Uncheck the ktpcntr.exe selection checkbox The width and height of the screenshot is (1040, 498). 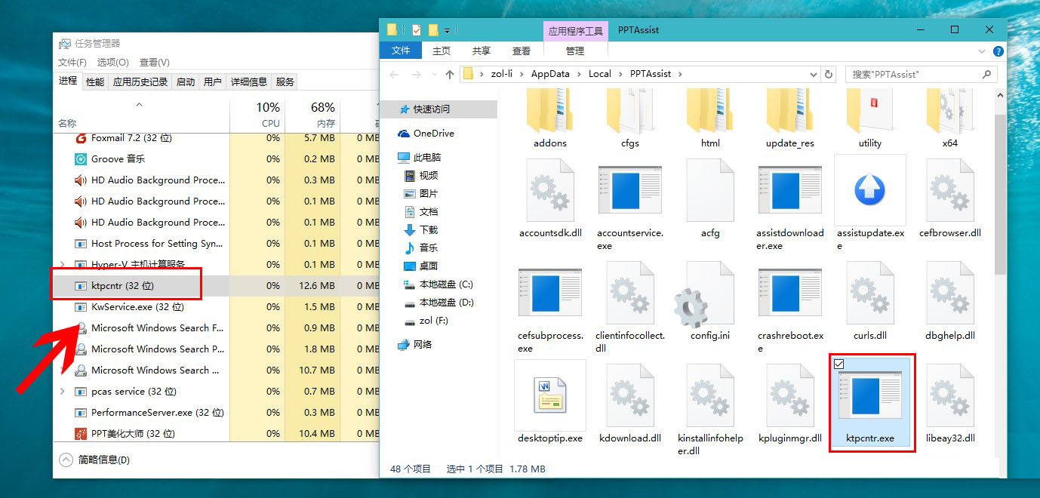pos(839,364)
